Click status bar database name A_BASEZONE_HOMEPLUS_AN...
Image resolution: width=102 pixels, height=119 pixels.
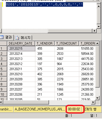[x=40, y=109]
